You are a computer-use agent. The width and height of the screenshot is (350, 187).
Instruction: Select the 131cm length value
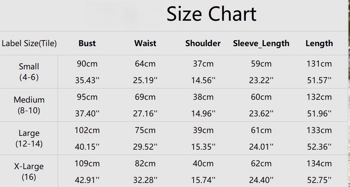(319, 64)
